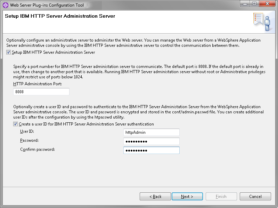
Task: Click the HTTP Administration Port field
Action: pyautogui.click(x=41, y=92)
